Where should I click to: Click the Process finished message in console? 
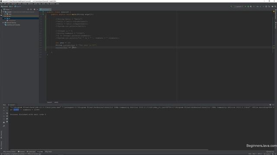(x=28, y=115)
